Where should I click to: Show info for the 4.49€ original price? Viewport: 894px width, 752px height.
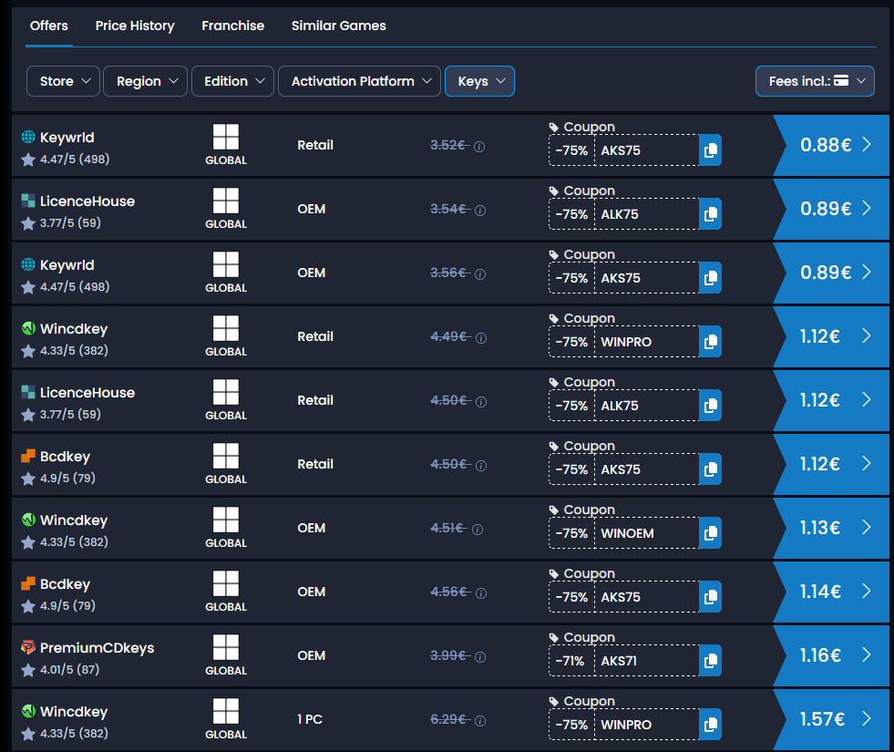pos(480,338)
